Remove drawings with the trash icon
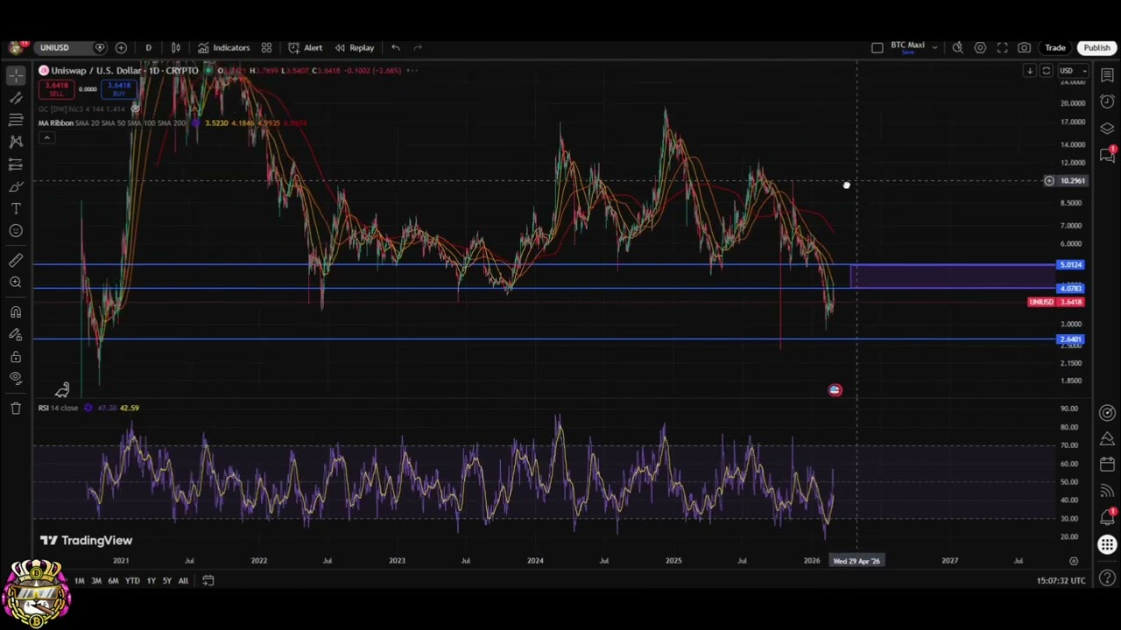 pyautogui.click(x=16, y=408)
